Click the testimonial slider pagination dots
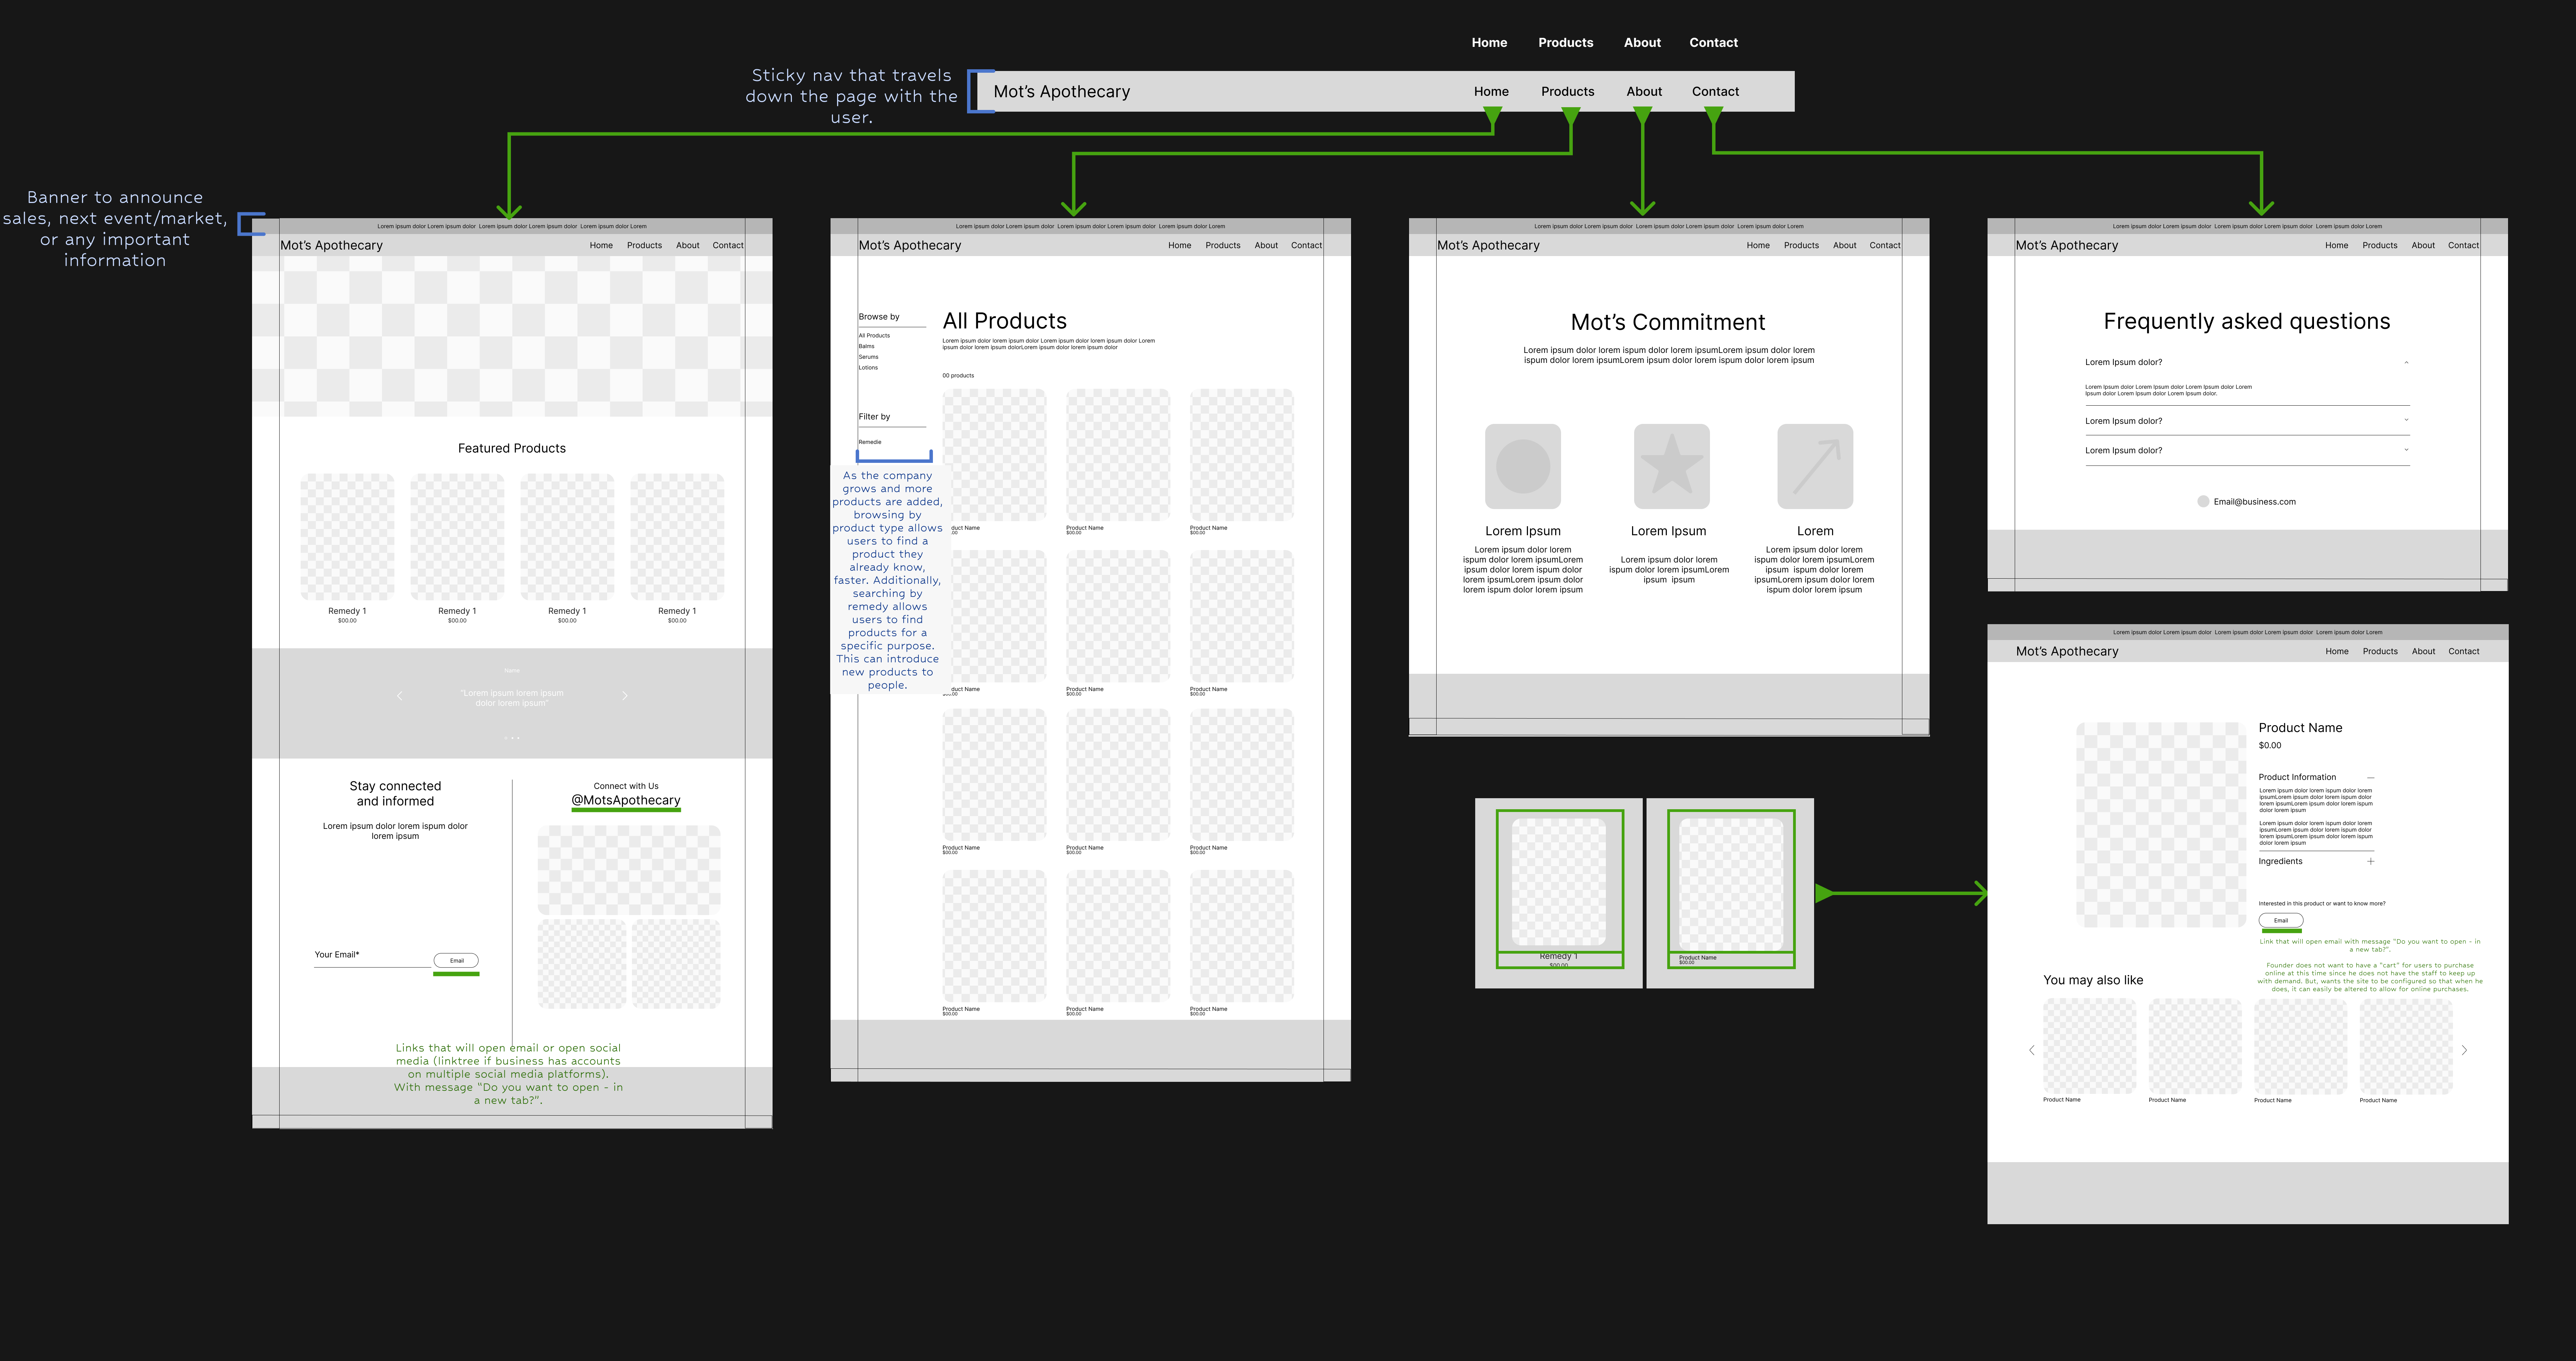Viewport: 2576px width, 1361px height. point(512,738)
